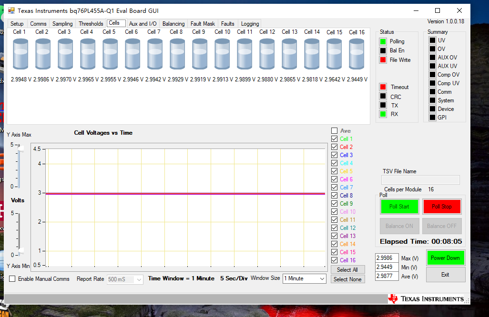Click the UV summary fault indicator
Viewport: 489px width, 317px height.
click(x=432, y=40)
